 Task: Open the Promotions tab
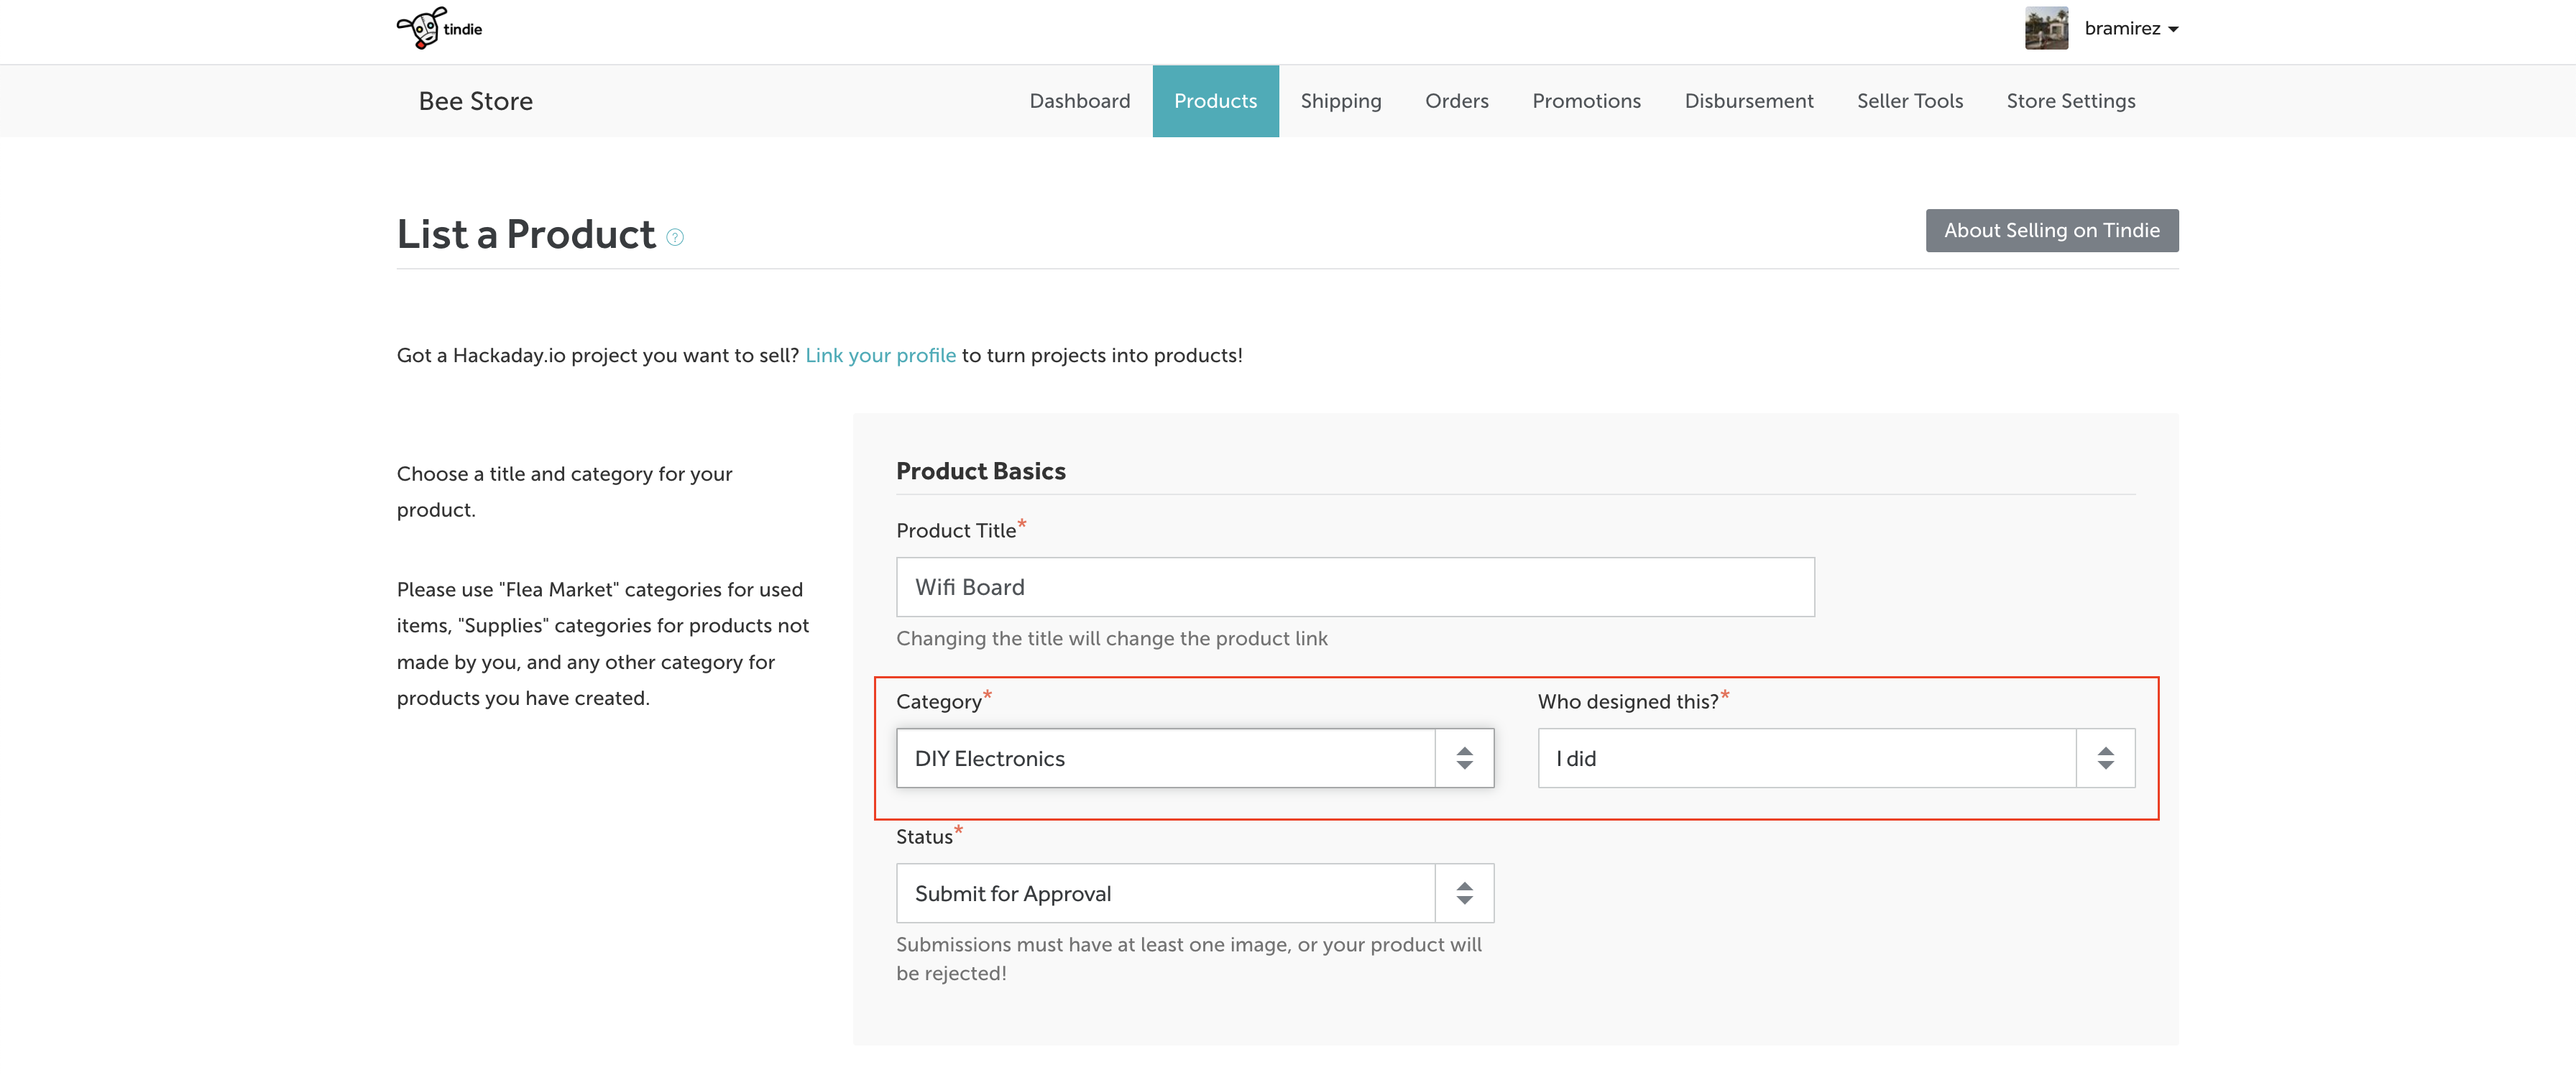pos(1586,101)
